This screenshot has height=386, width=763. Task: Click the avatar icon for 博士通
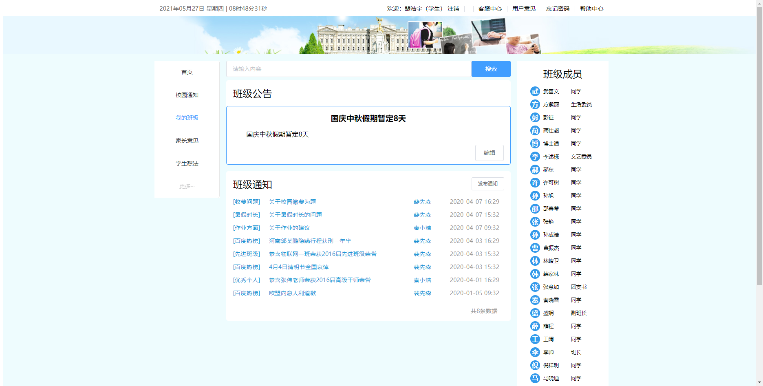[x=535, y=143]
